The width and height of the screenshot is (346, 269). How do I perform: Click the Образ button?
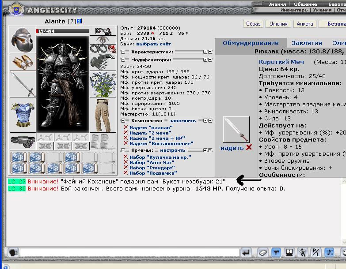coord(253,24)
